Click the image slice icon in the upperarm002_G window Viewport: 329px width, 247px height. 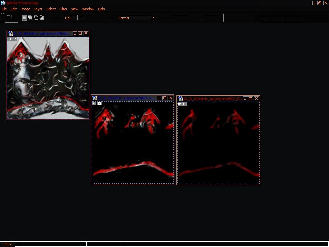click(185, 104)
